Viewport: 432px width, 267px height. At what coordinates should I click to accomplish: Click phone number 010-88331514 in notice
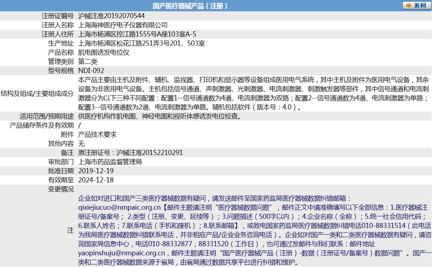(384, 225)
